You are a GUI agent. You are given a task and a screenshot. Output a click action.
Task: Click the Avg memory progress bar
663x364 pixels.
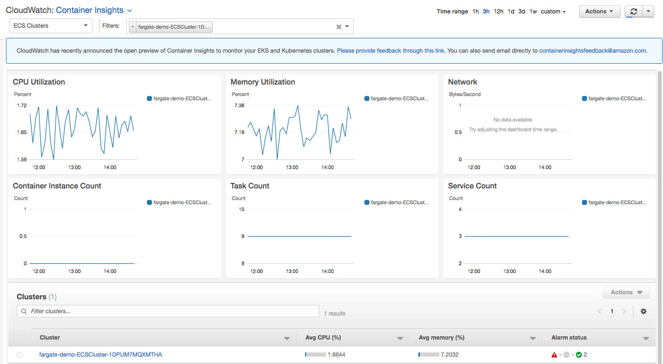click(x=429, y=355)
